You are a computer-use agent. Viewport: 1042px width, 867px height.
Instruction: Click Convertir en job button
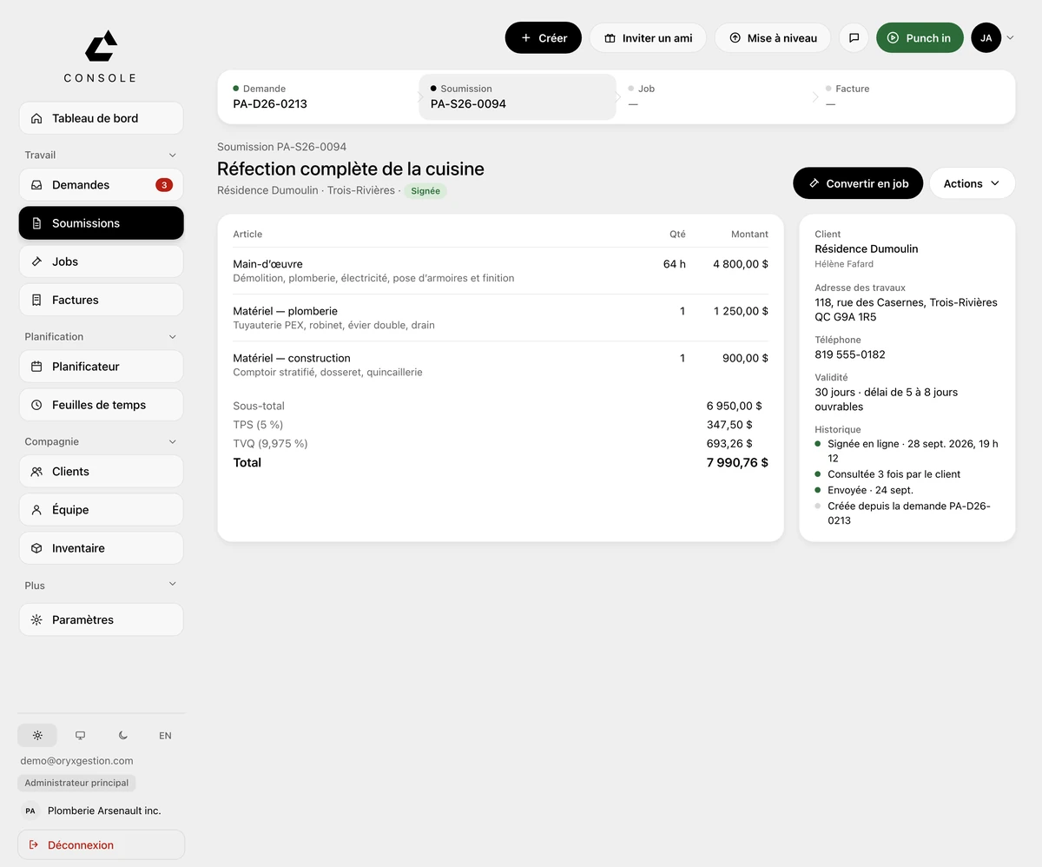pyautogui.click(x=858, y=183)
